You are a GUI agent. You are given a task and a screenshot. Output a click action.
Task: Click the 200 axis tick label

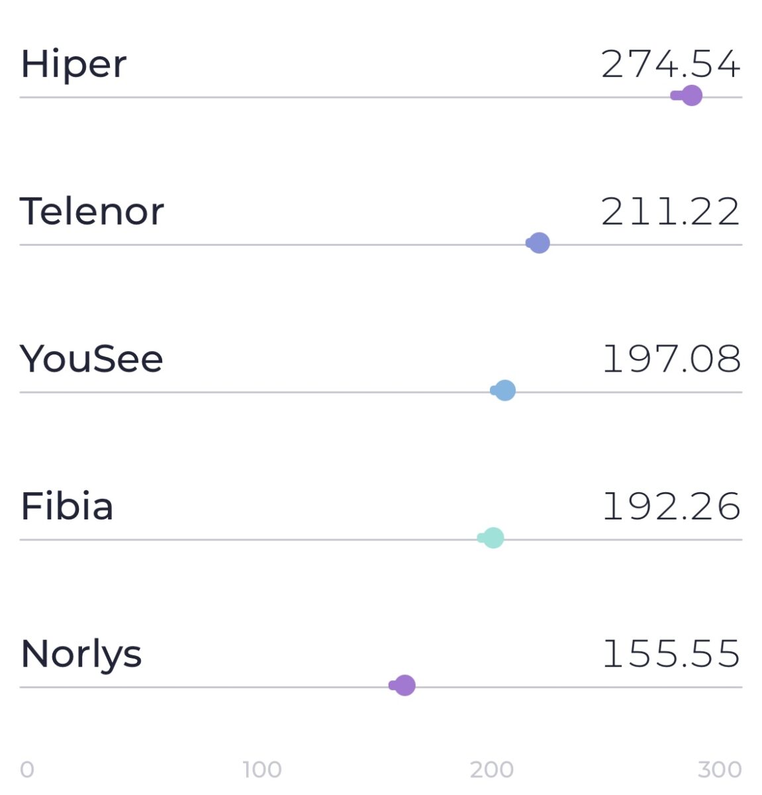492,770
